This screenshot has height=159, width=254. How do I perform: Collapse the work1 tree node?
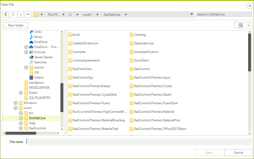point(16,108)
